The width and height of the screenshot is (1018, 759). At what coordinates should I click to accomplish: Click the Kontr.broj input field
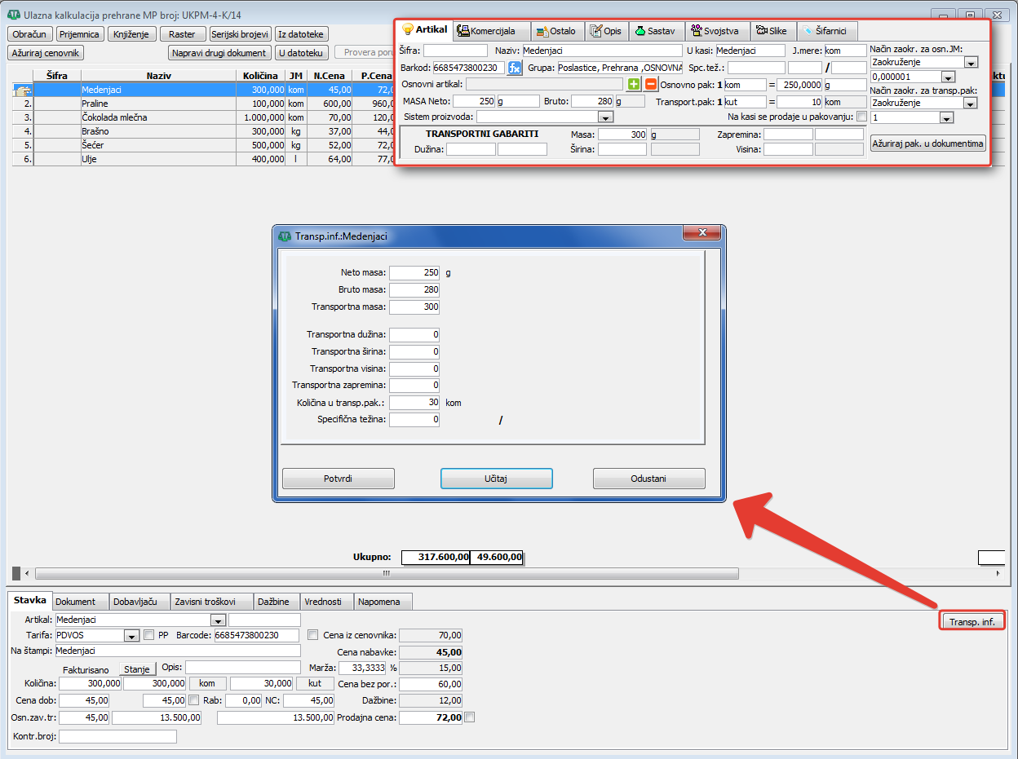click(x=117, y=736)
